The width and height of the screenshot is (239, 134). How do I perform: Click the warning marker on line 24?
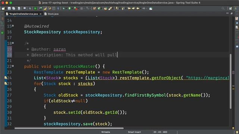coord(6,78)
